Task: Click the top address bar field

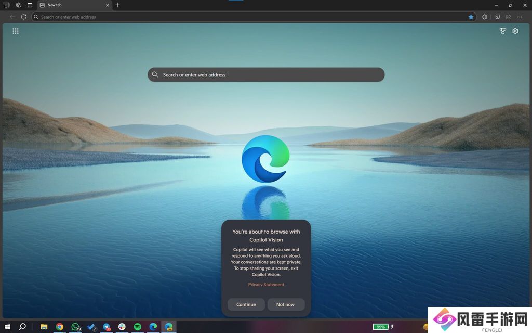Action: pos(249,17)
